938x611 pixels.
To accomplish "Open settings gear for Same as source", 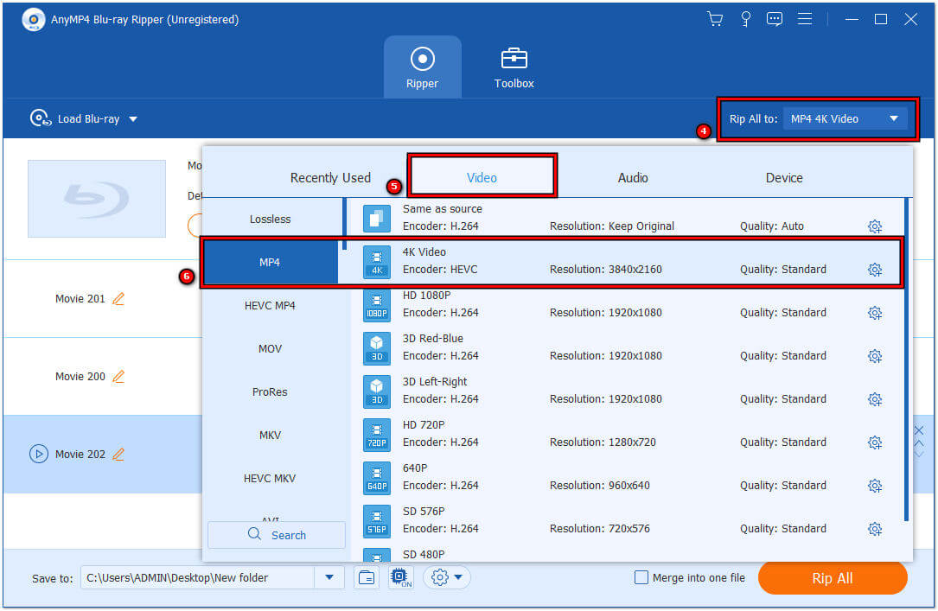I will tap(875, 226).
